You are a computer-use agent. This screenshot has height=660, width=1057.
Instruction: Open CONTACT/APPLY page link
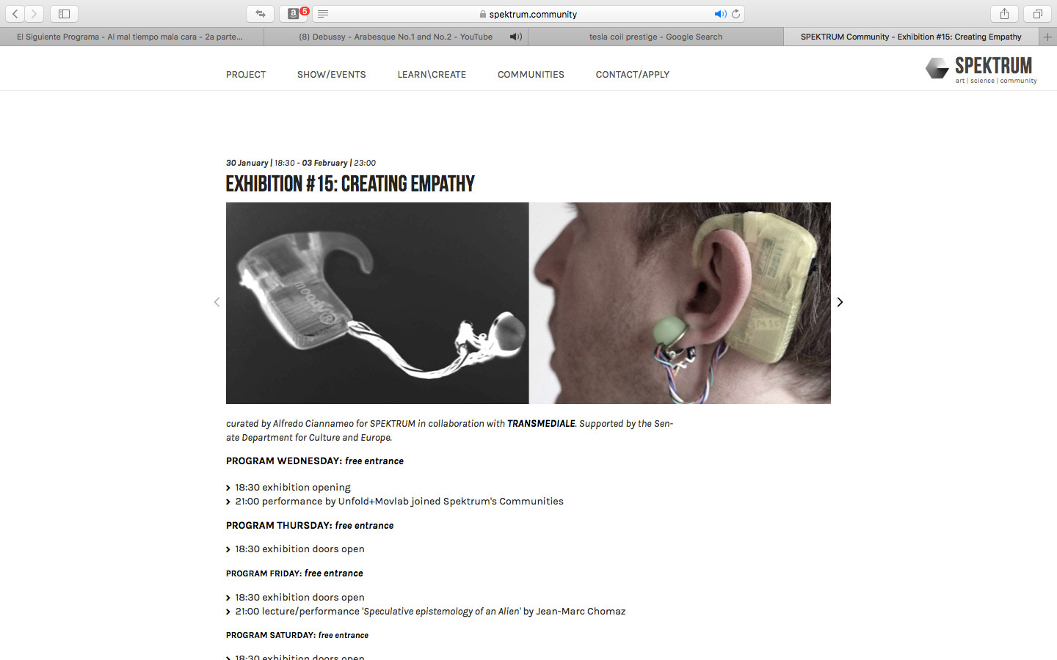tap(632, 74)
